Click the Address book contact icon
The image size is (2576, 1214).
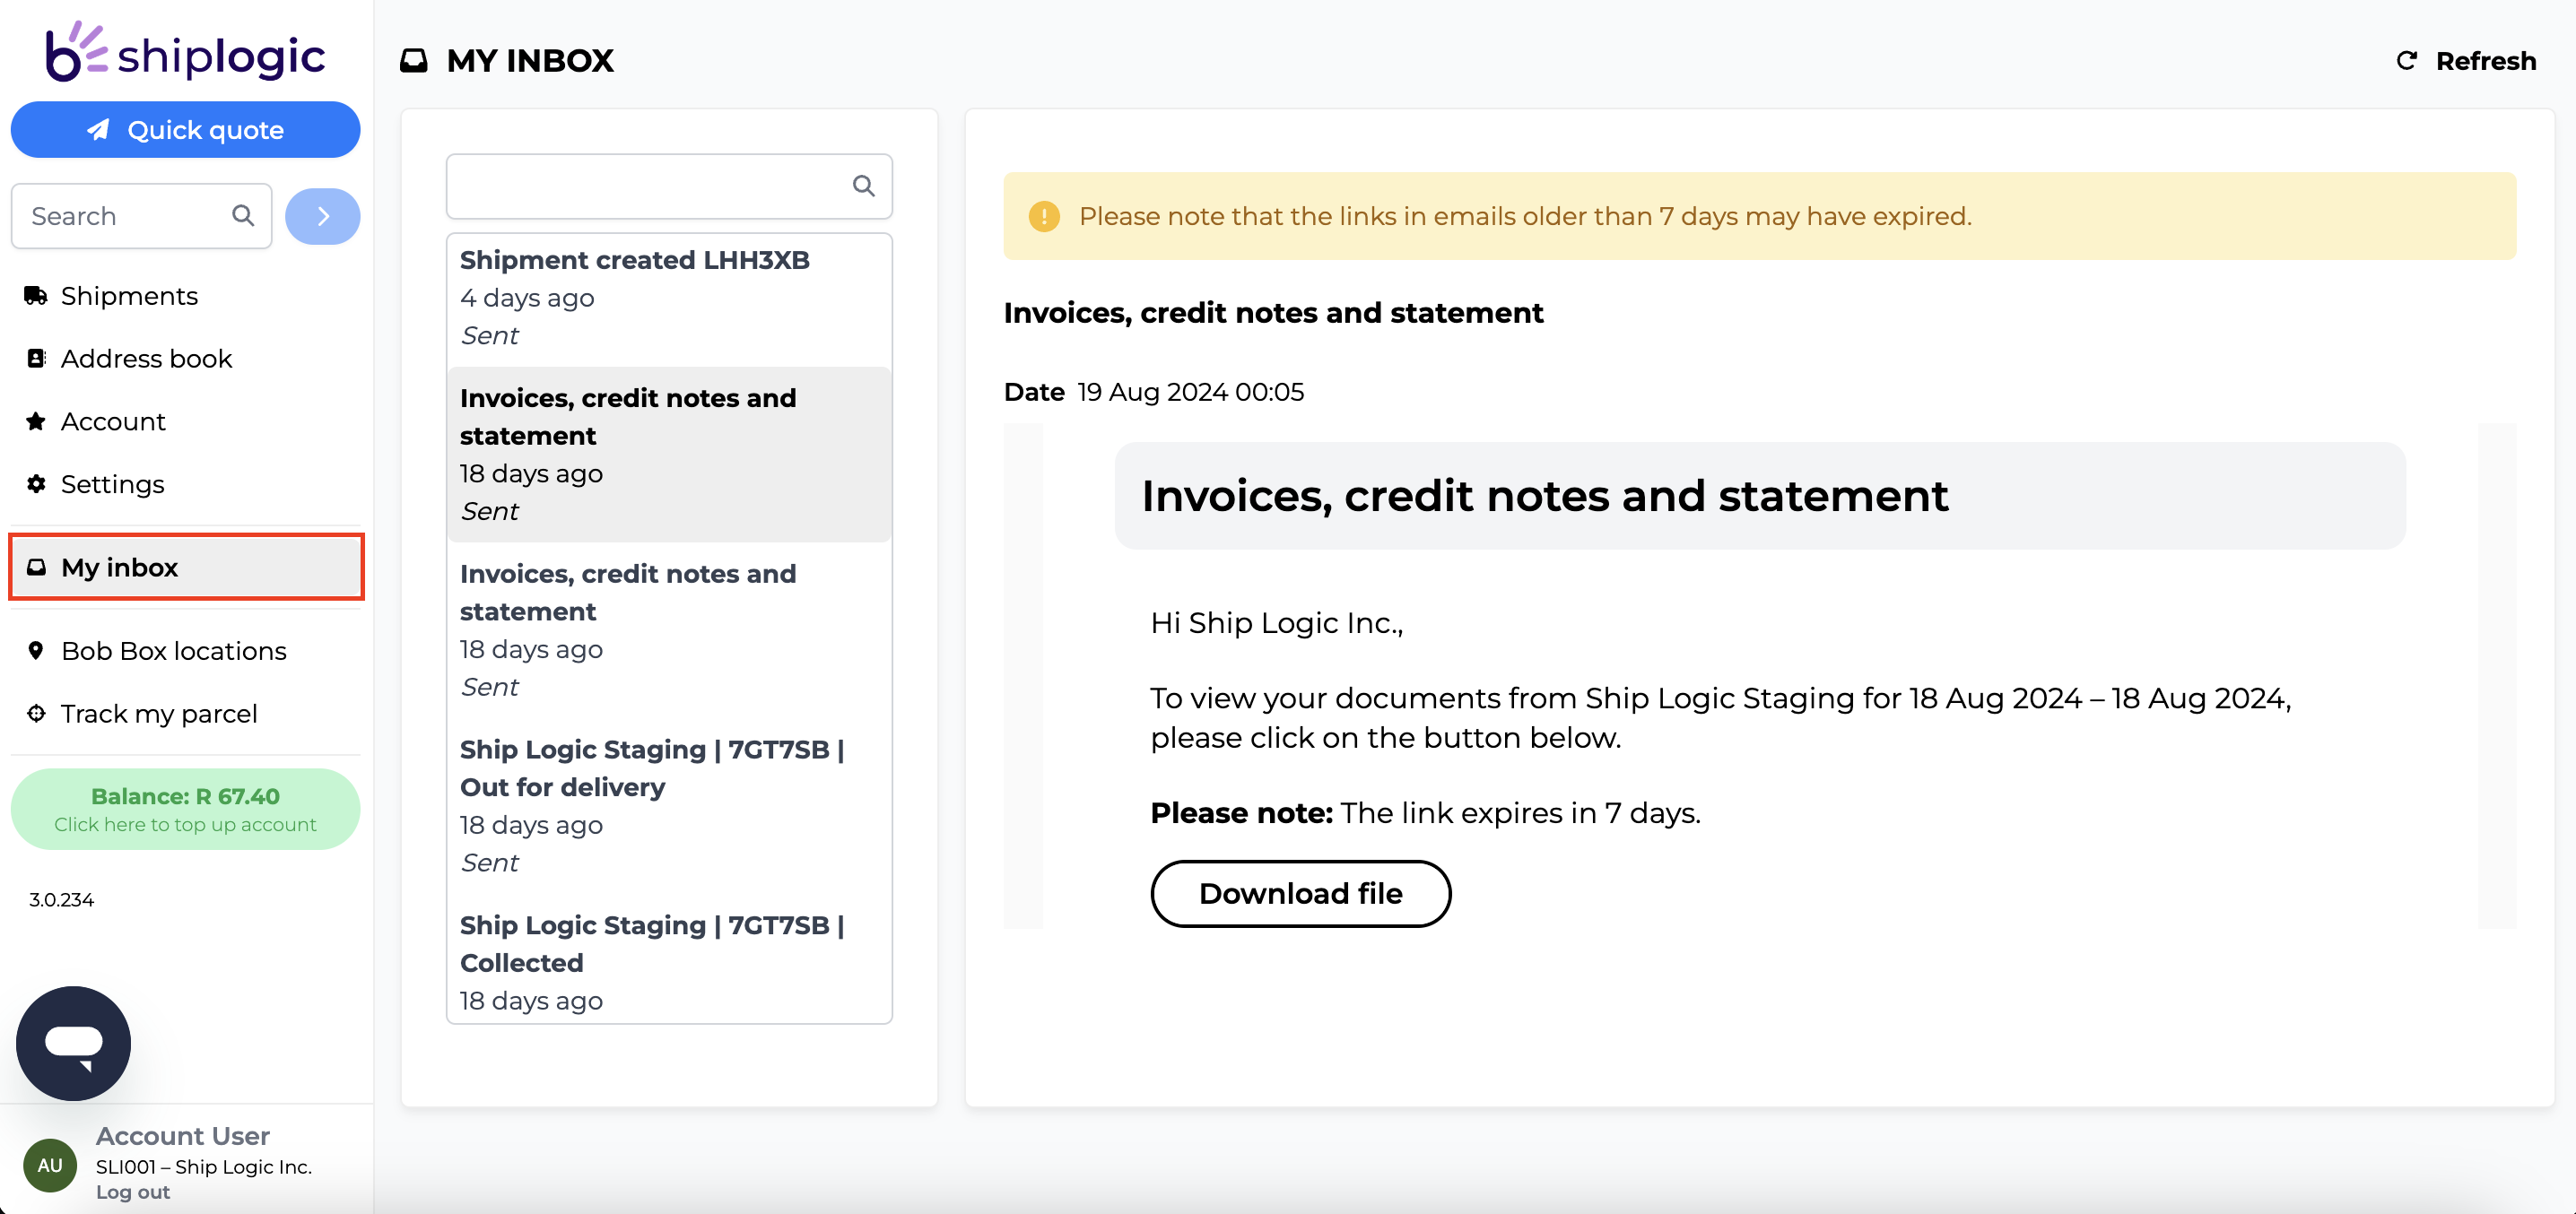pos(36,359)
